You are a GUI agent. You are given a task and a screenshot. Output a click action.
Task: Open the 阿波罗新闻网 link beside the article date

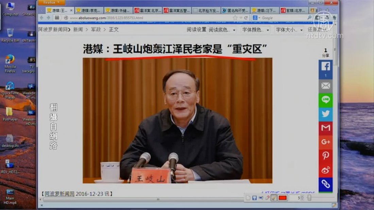click(x=60, y=194)
